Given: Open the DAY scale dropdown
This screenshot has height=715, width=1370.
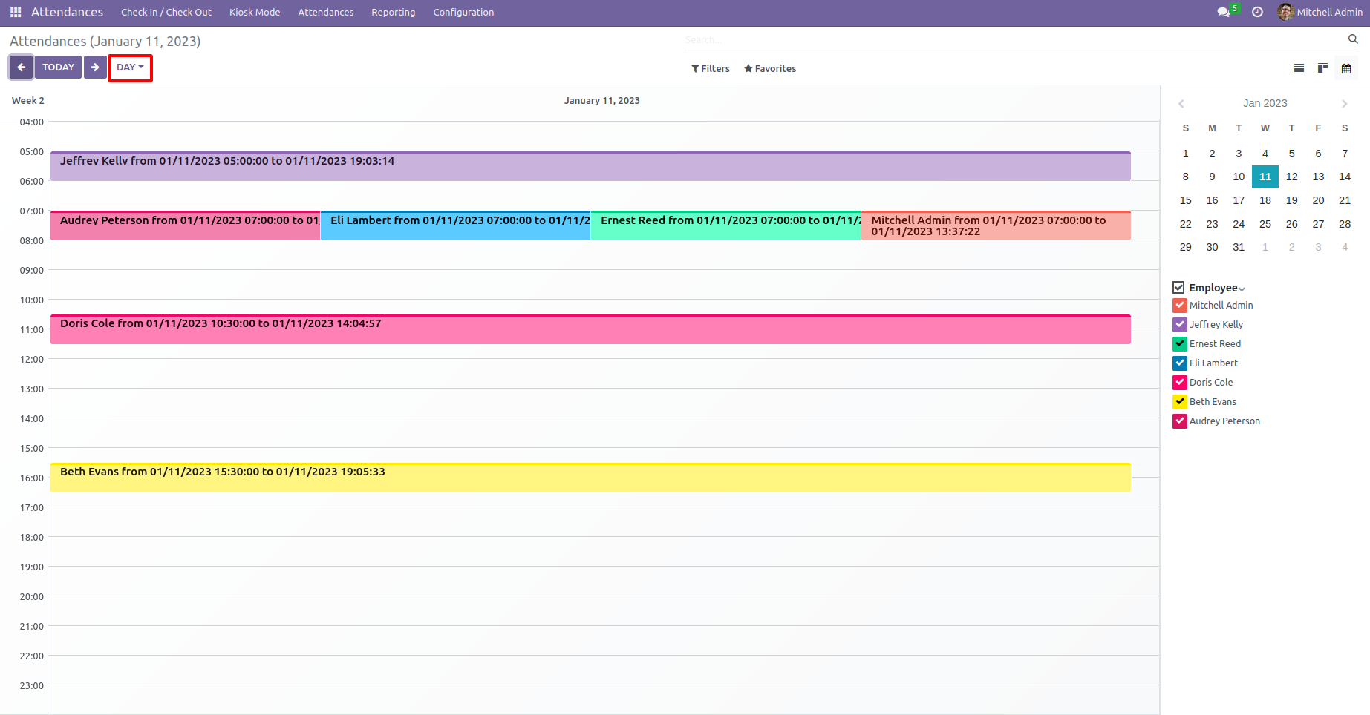Looking at the screenshot, I should click(130, 67).
